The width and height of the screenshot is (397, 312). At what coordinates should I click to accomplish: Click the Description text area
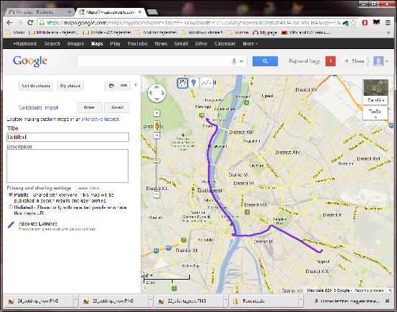(67, 166)
